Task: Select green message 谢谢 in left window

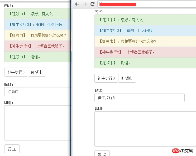Action: pyautogui.click(x=37, y=57)
